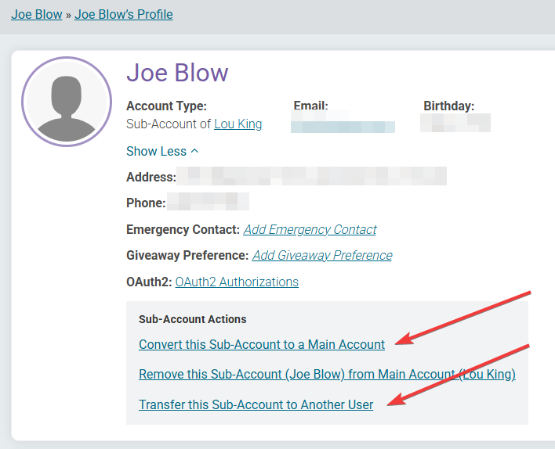Transfer this Sub-Account to Another User

(x=256, y=404)
